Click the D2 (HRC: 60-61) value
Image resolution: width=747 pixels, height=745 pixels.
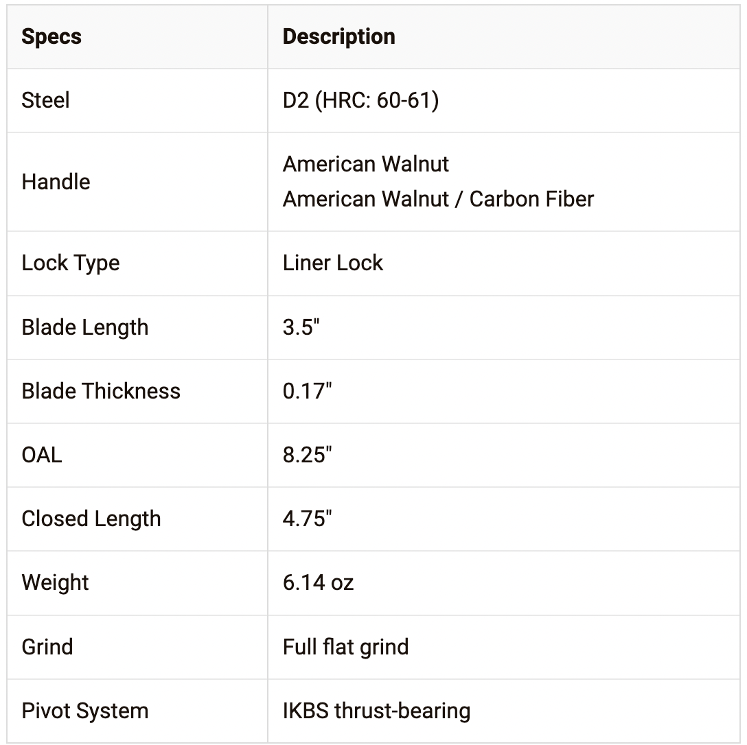click(360, 101)
